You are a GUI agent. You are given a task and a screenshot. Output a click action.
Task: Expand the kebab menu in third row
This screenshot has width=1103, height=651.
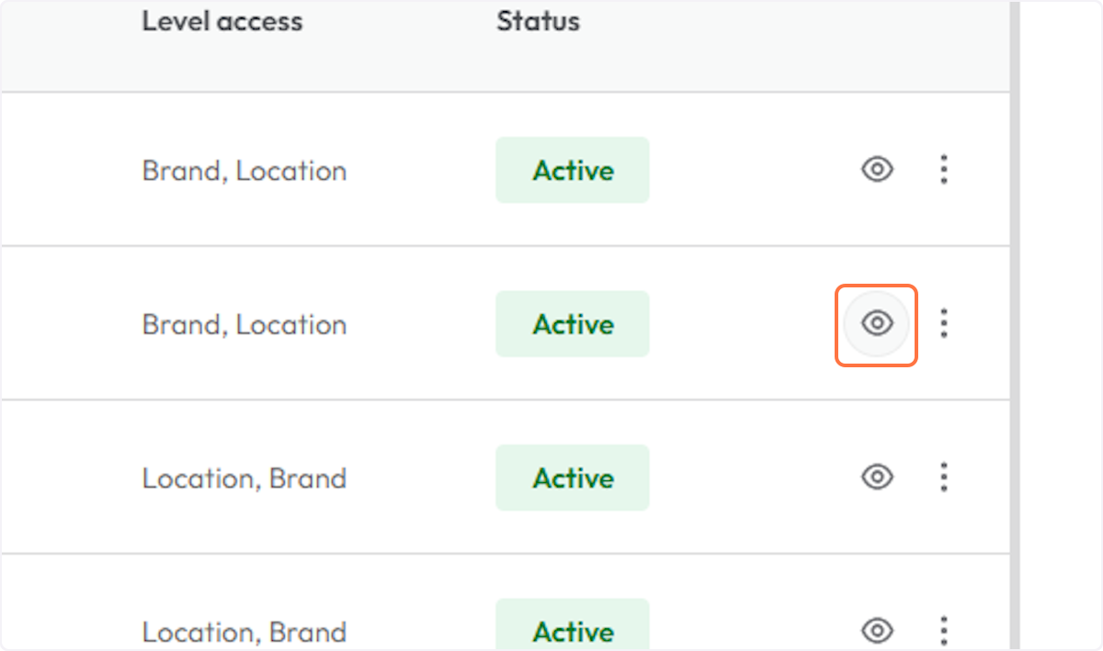coord(943,477)
